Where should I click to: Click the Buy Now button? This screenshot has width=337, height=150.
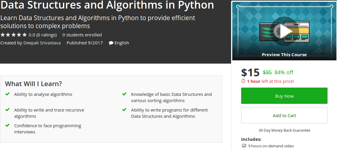coord(284,96)
